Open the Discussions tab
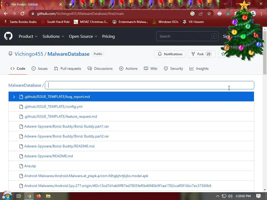Viewport: 267px width, 200px height. pos(100,68)
